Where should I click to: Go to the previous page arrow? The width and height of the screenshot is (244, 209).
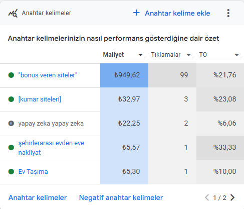(x=207, y=197)
